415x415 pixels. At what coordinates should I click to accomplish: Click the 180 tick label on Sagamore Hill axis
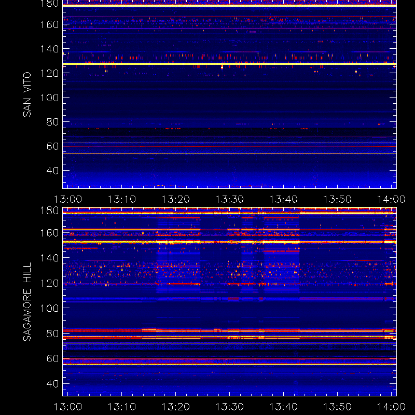[49, 211]
